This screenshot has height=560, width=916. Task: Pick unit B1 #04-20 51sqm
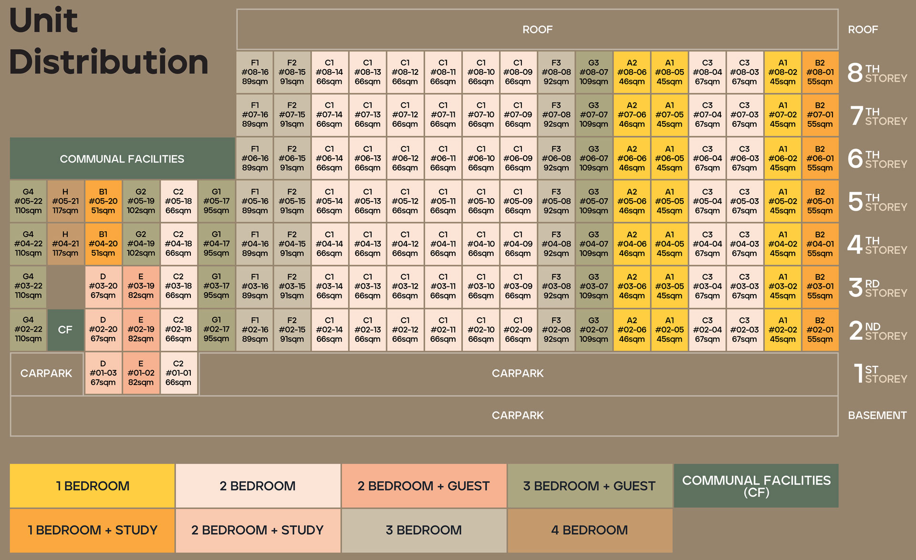click(103, 244)
